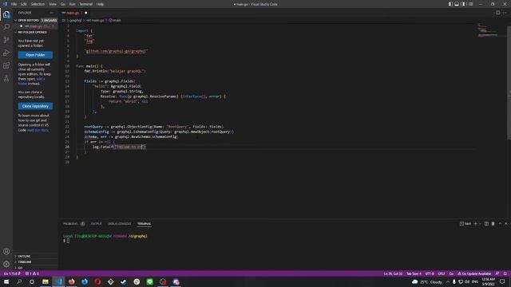The image size is (511, 287).
Task: Open the Go menu
Action: 62,4
